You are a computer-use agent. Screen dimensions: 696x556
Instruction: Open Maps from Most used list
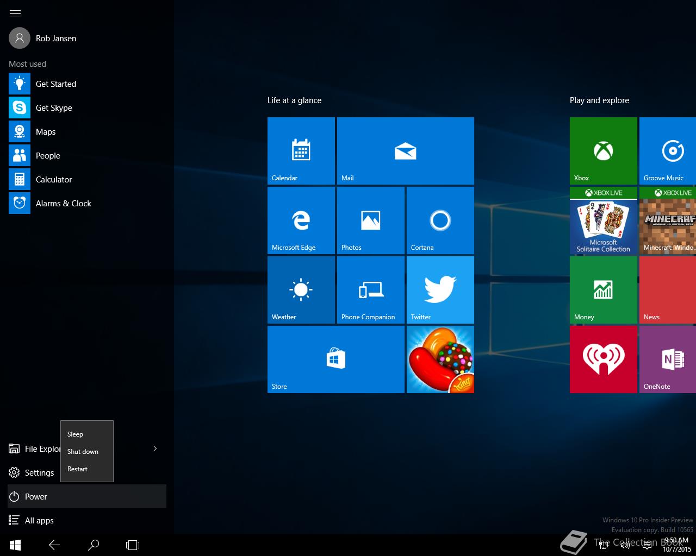(87, 131)
